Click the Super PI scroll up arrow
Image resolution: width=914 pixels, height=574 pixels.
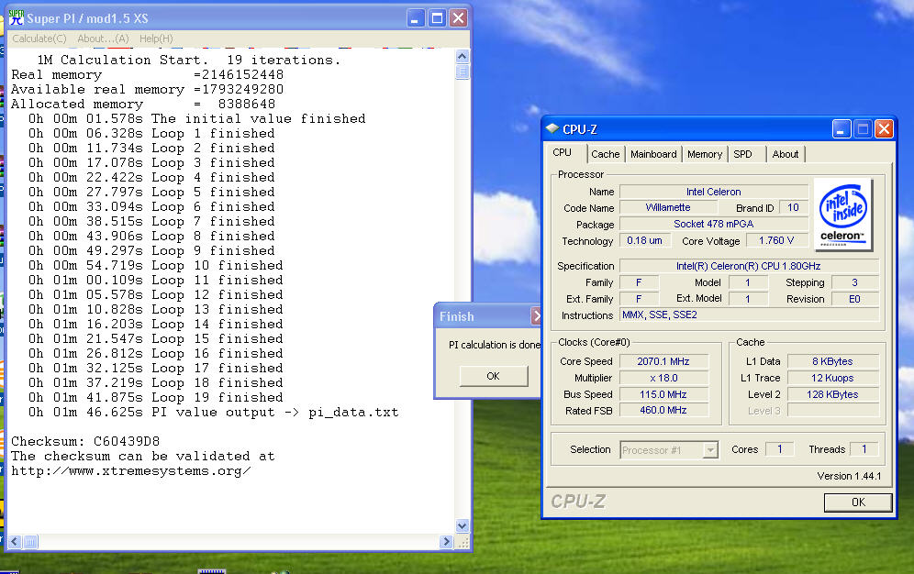(463, 57)
